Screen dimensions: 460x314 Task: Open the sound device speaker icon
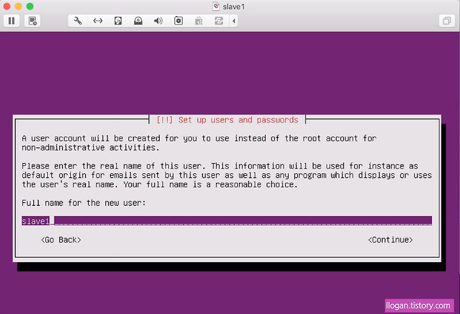tap(158, 21)
